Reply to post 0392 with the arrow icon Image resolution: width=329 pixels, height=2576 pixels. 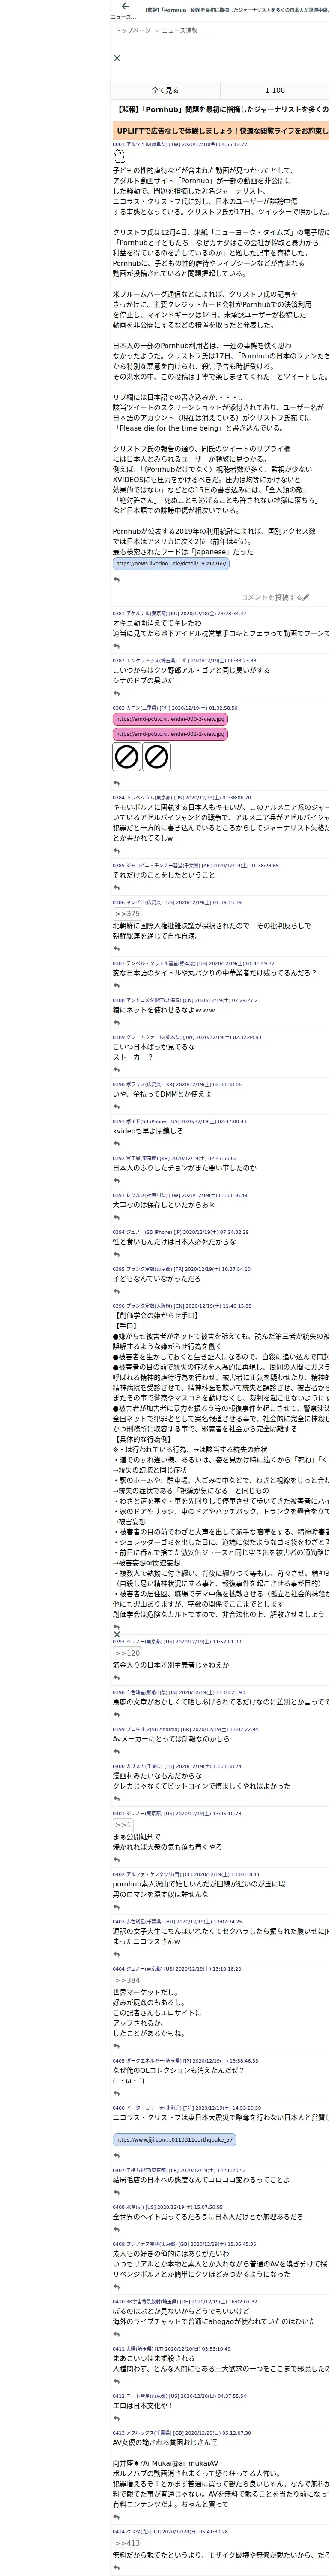pyautogui.click(x=117, y=1181)
